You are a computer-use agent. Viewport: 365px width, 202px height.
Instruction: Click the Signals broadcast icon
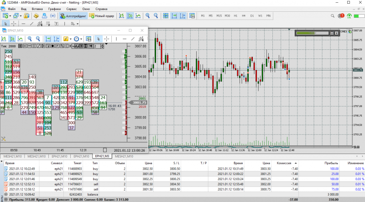pos(53,16)
